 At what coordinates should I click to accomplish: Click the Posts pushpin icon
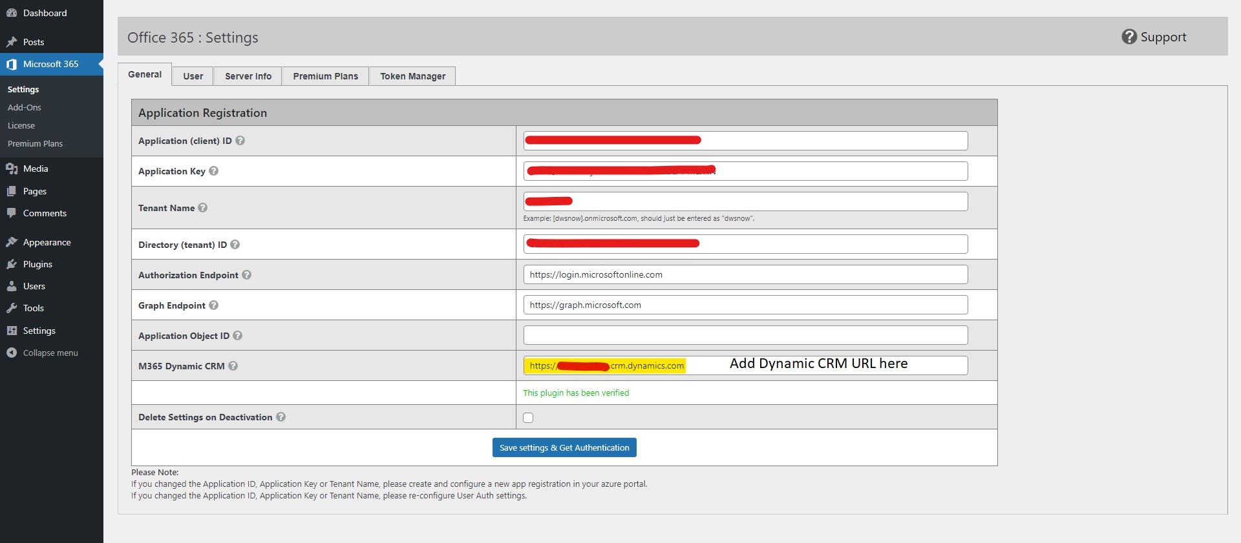[12, 42]
